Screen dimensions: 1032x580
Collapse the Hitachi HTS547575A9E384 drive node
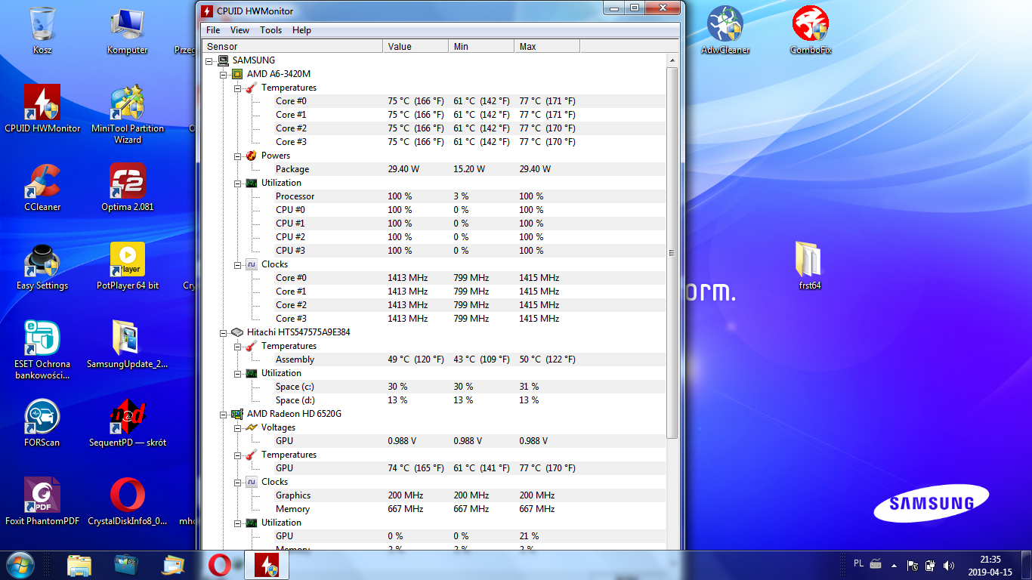click(223, 332)
